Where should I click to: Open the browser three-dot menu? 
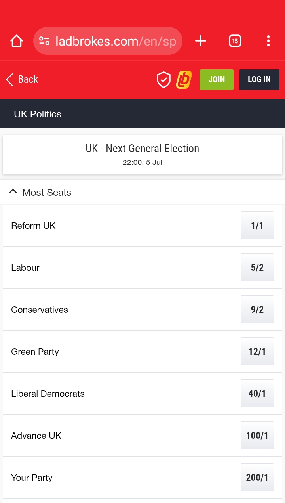[268, 41]
